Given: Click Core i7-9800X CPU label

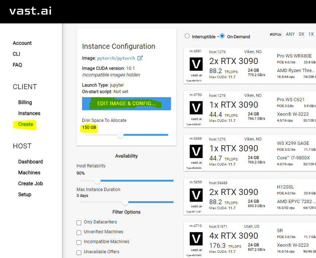Looking at the screenshot, I should pyautogui.click(x=293, y=158).
